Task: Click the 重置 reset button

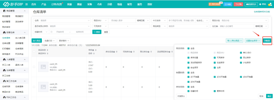Action: [106, 32]
